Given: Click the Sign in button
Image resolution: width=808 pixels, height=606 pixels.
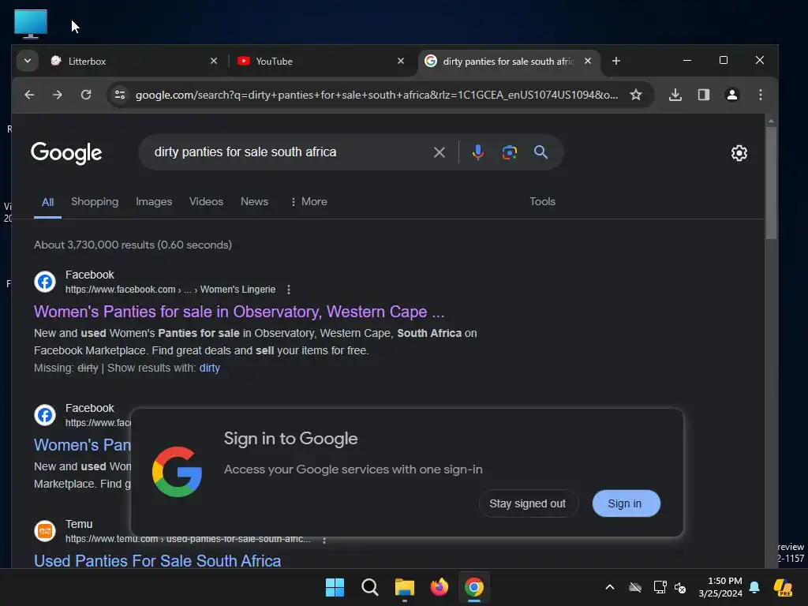Looking at the screenshot, I should point(625,503).
